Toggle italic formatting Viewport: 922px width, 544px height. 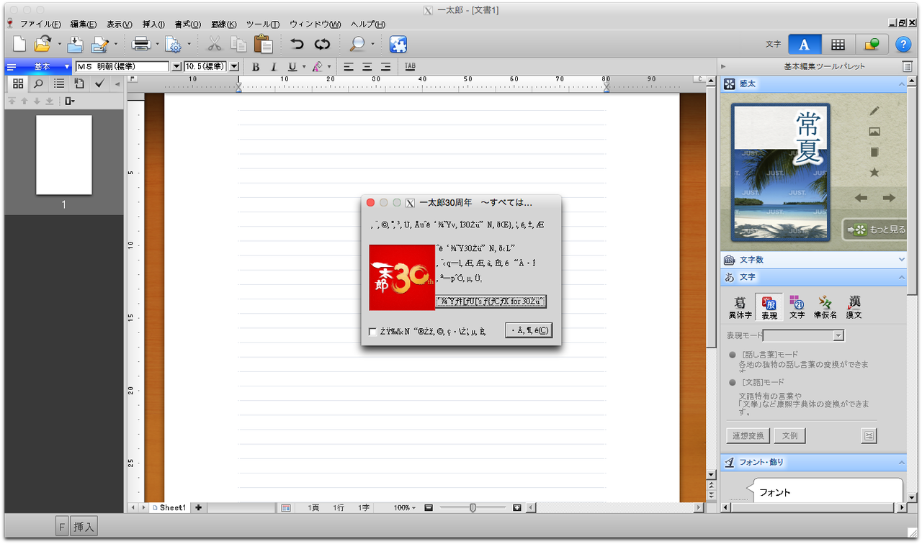coord(274,66)
